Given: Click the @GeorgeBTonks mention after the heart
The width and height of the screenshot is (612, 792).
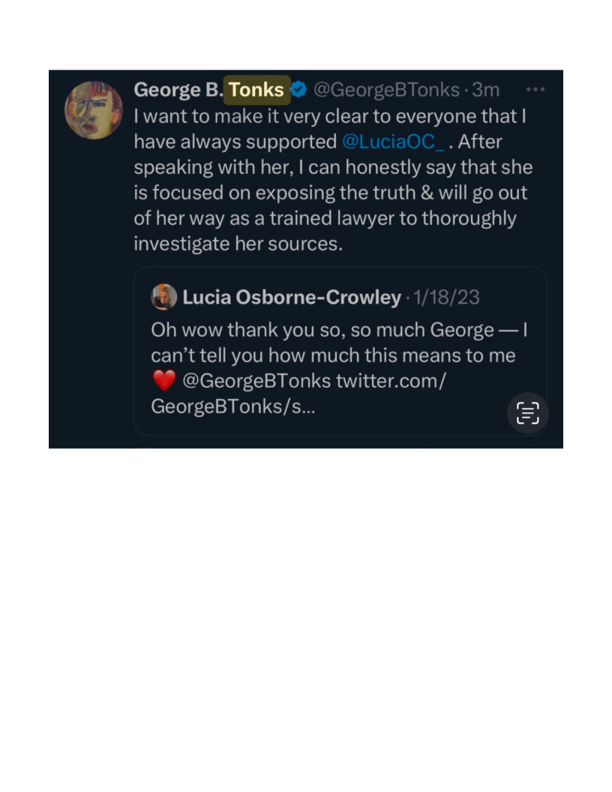Looking at the screenshot, I should (256, 381).
